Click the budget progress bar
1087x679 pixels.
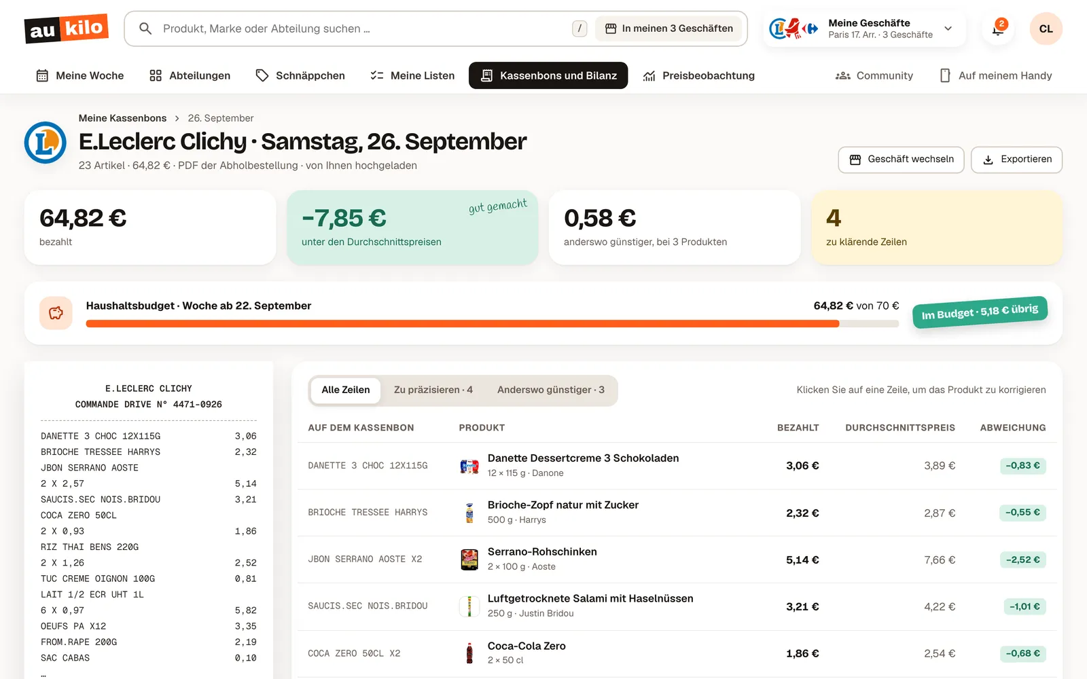coord(493,324)
